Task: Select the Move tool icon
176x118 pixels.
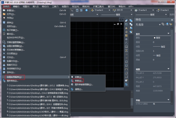Action: (126, 39)
